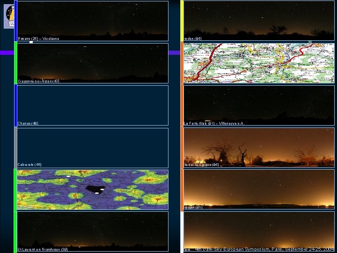
Task: Click the blue colour bar beside Chanac (48)
Action: pos(15,105)
